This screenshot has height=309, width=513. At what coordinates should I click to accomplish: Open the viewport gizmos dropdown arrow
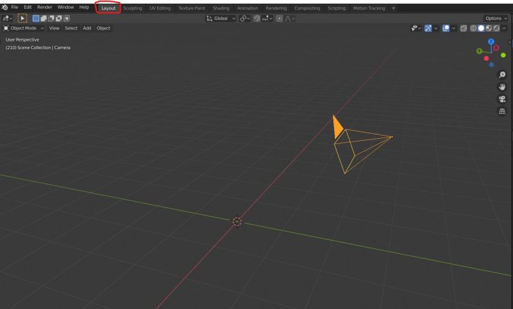point(436,28)
